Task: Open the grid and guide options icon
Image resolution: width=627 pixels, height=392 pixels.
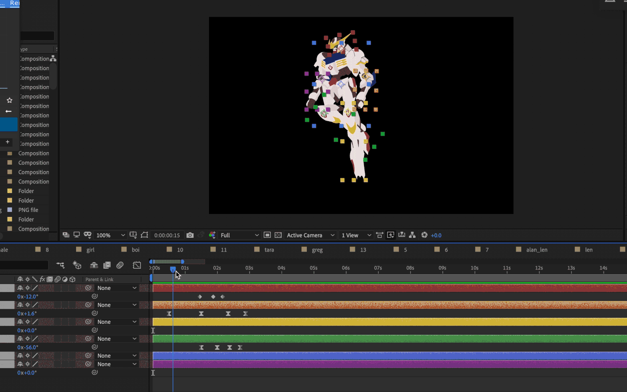Action: pos(133,235)
